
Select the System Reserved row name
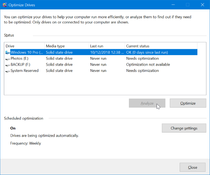(x=25, y=70)
